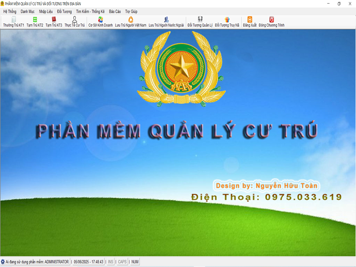This screenshot has height=267, width=356.
Task: Restore the application window size
Action: pos(339,4)
